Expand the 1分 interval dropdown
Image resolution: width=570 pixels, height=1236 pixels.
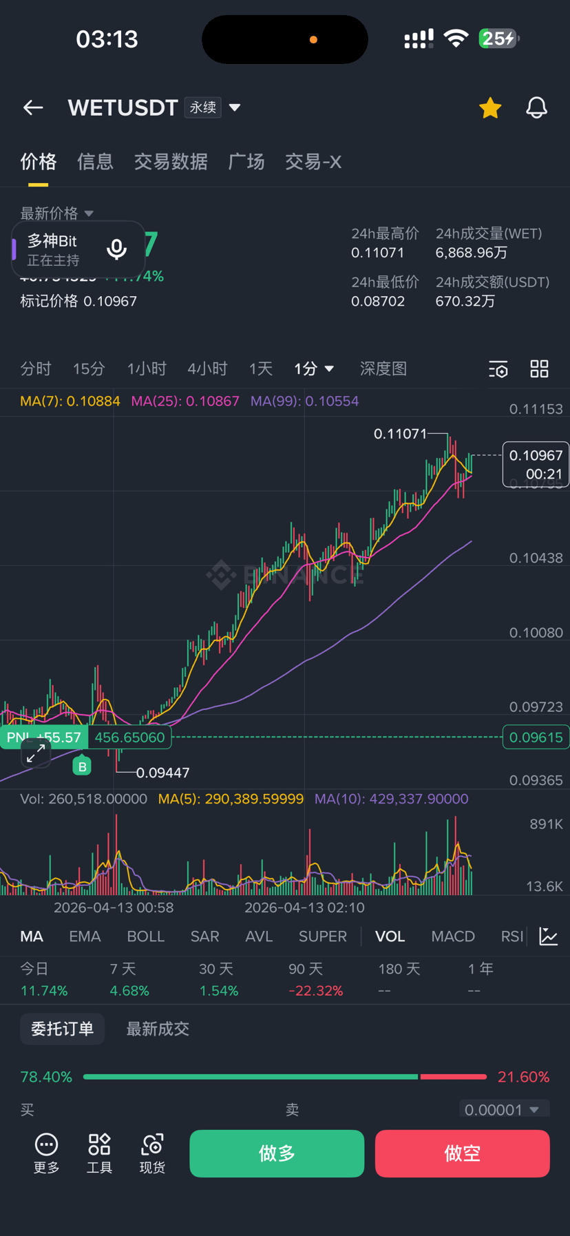pos(314,369)
